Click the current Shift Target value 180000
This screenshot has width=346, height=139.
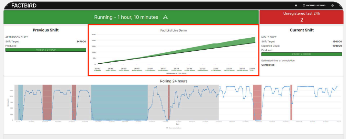pyautogui.click(x=337, y=41)
